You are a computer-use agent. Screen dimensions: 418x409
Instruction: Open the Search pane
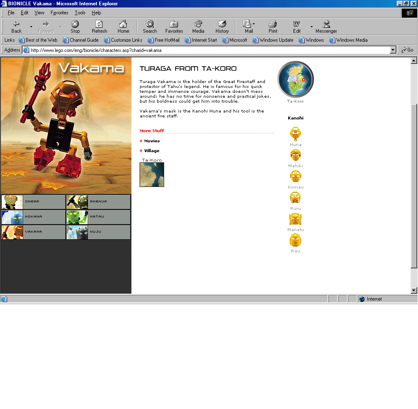pos(150,27)
